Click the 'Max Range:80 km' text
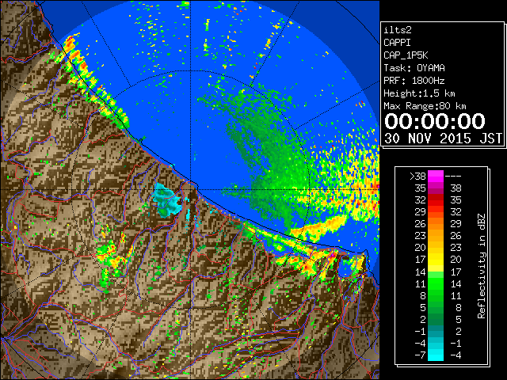Viewport: 507px width, 380px height. click(425, 106)
